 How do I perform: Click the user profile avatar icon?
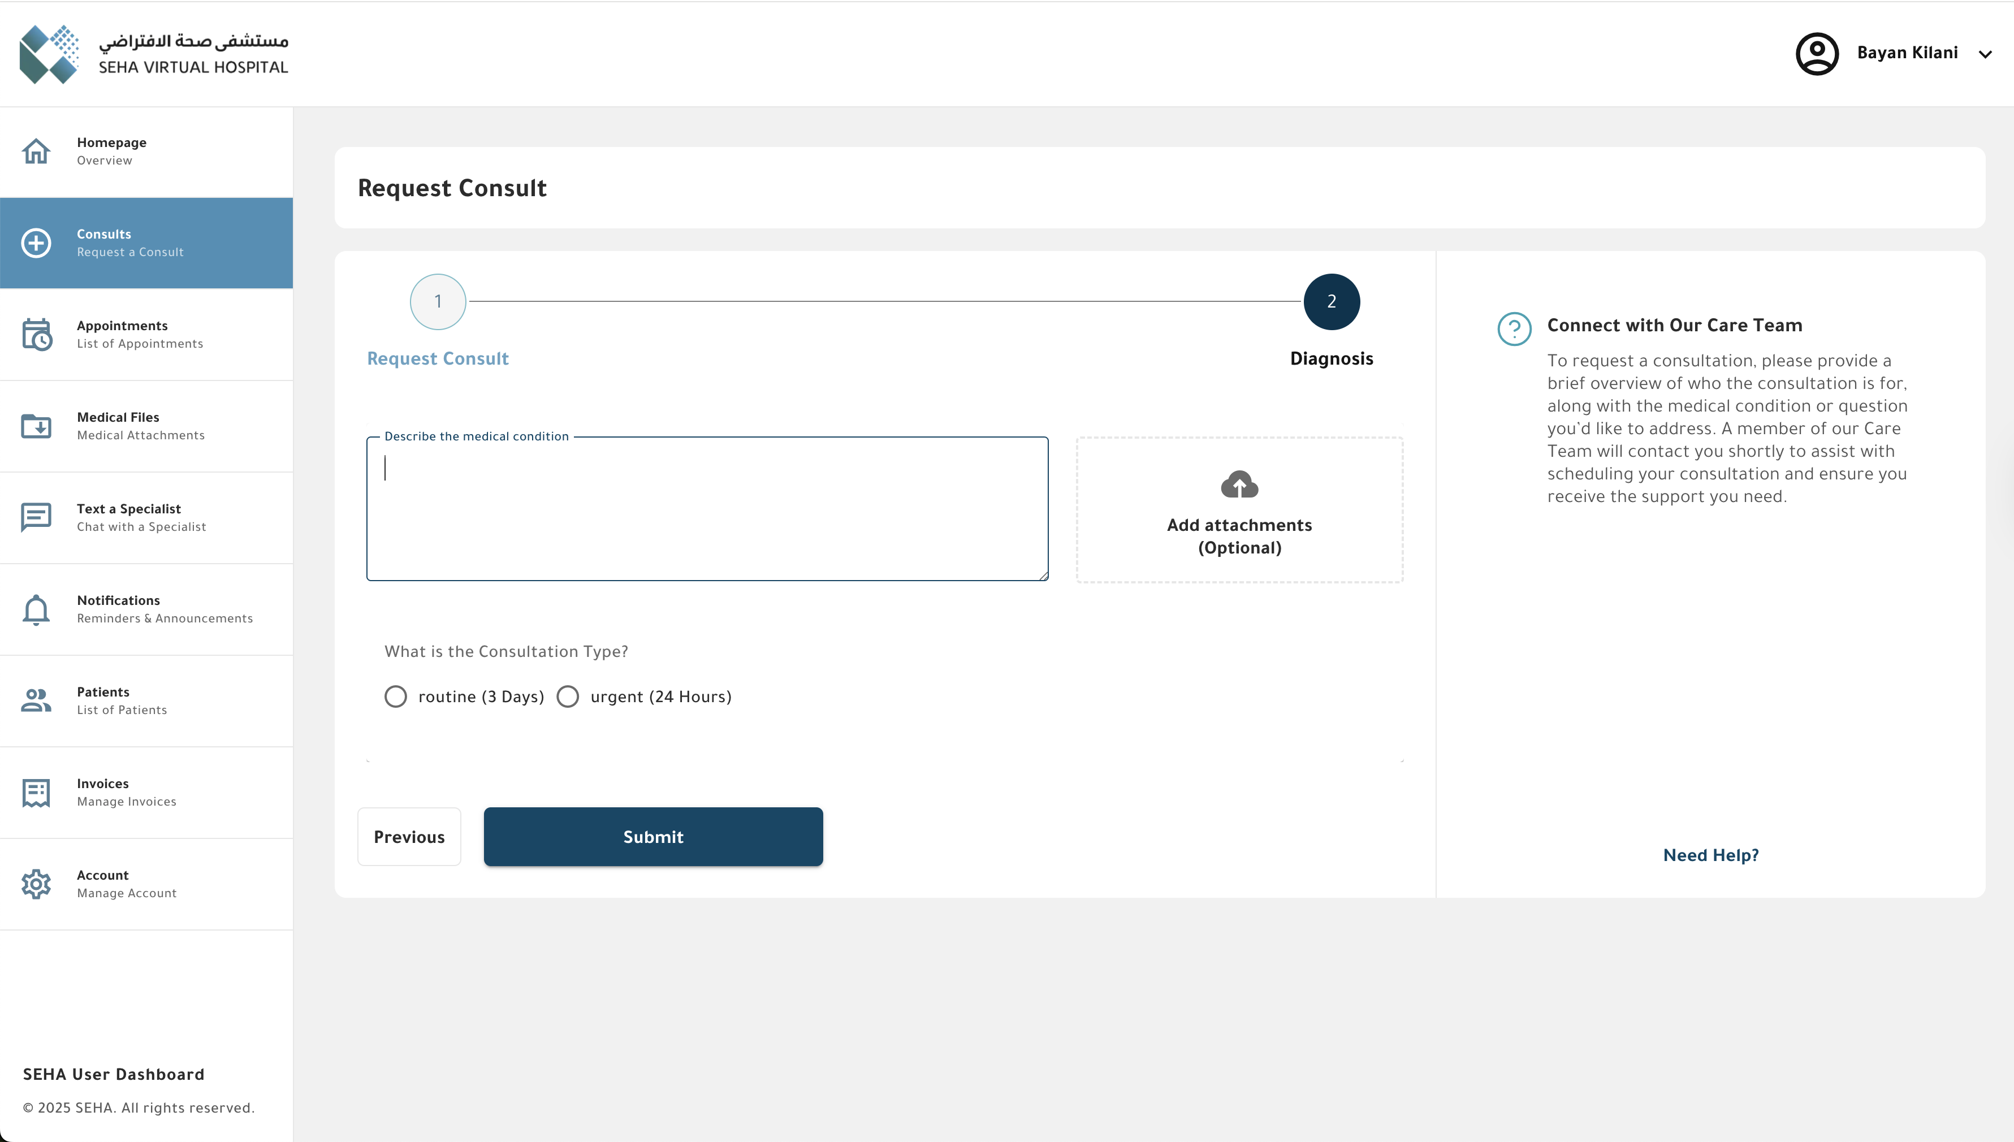(x=1817, y=53)
